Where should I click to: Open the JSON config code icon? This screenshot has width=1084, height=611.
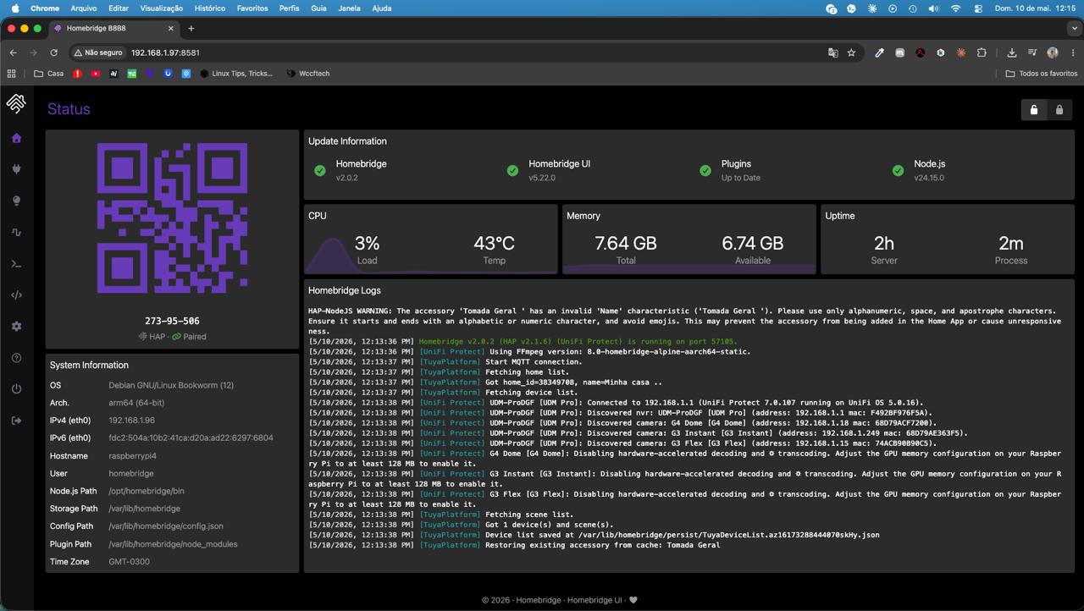click(x=16, y=295)
